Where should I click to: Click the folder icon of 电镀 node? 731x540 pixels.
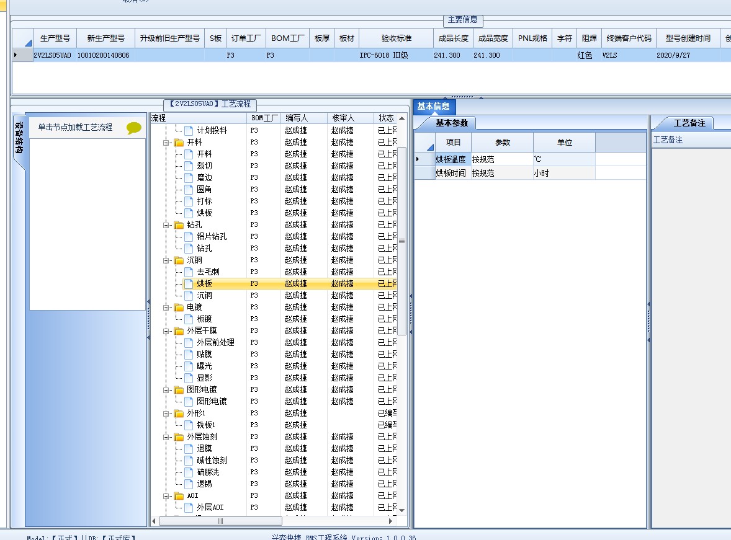(x=179, y=307)
